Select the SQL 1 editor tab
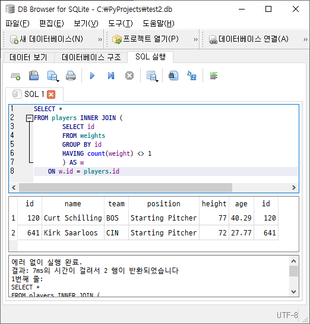 point(34,95)
